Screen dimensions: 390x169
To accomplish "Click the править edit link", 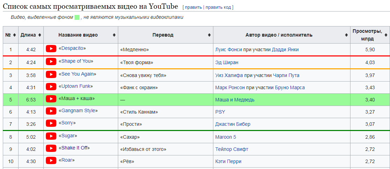I will (x=193, y=7).
